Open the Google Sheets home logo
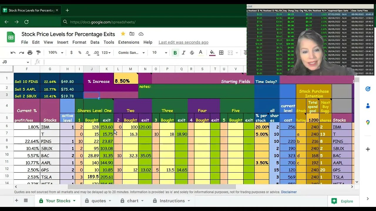The width and height of the screenshot is (376, 211). tap(11, 37)
